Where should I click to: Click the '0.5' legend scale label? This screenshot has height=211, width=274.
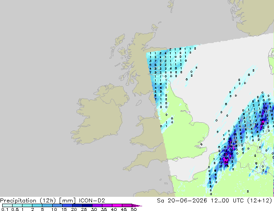coord(15,209)
